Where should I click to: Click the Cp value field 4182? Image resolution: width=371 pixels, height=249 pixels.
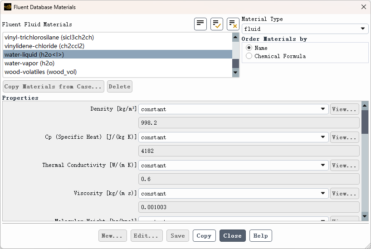[x=249, y=151]
